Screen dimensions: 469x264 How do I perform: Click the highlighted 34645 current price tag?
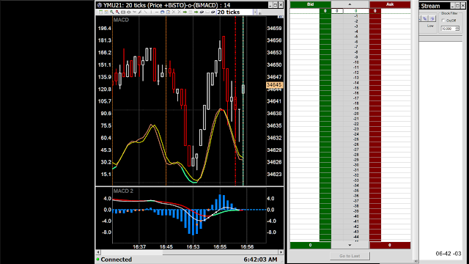[x=274, y=85]
